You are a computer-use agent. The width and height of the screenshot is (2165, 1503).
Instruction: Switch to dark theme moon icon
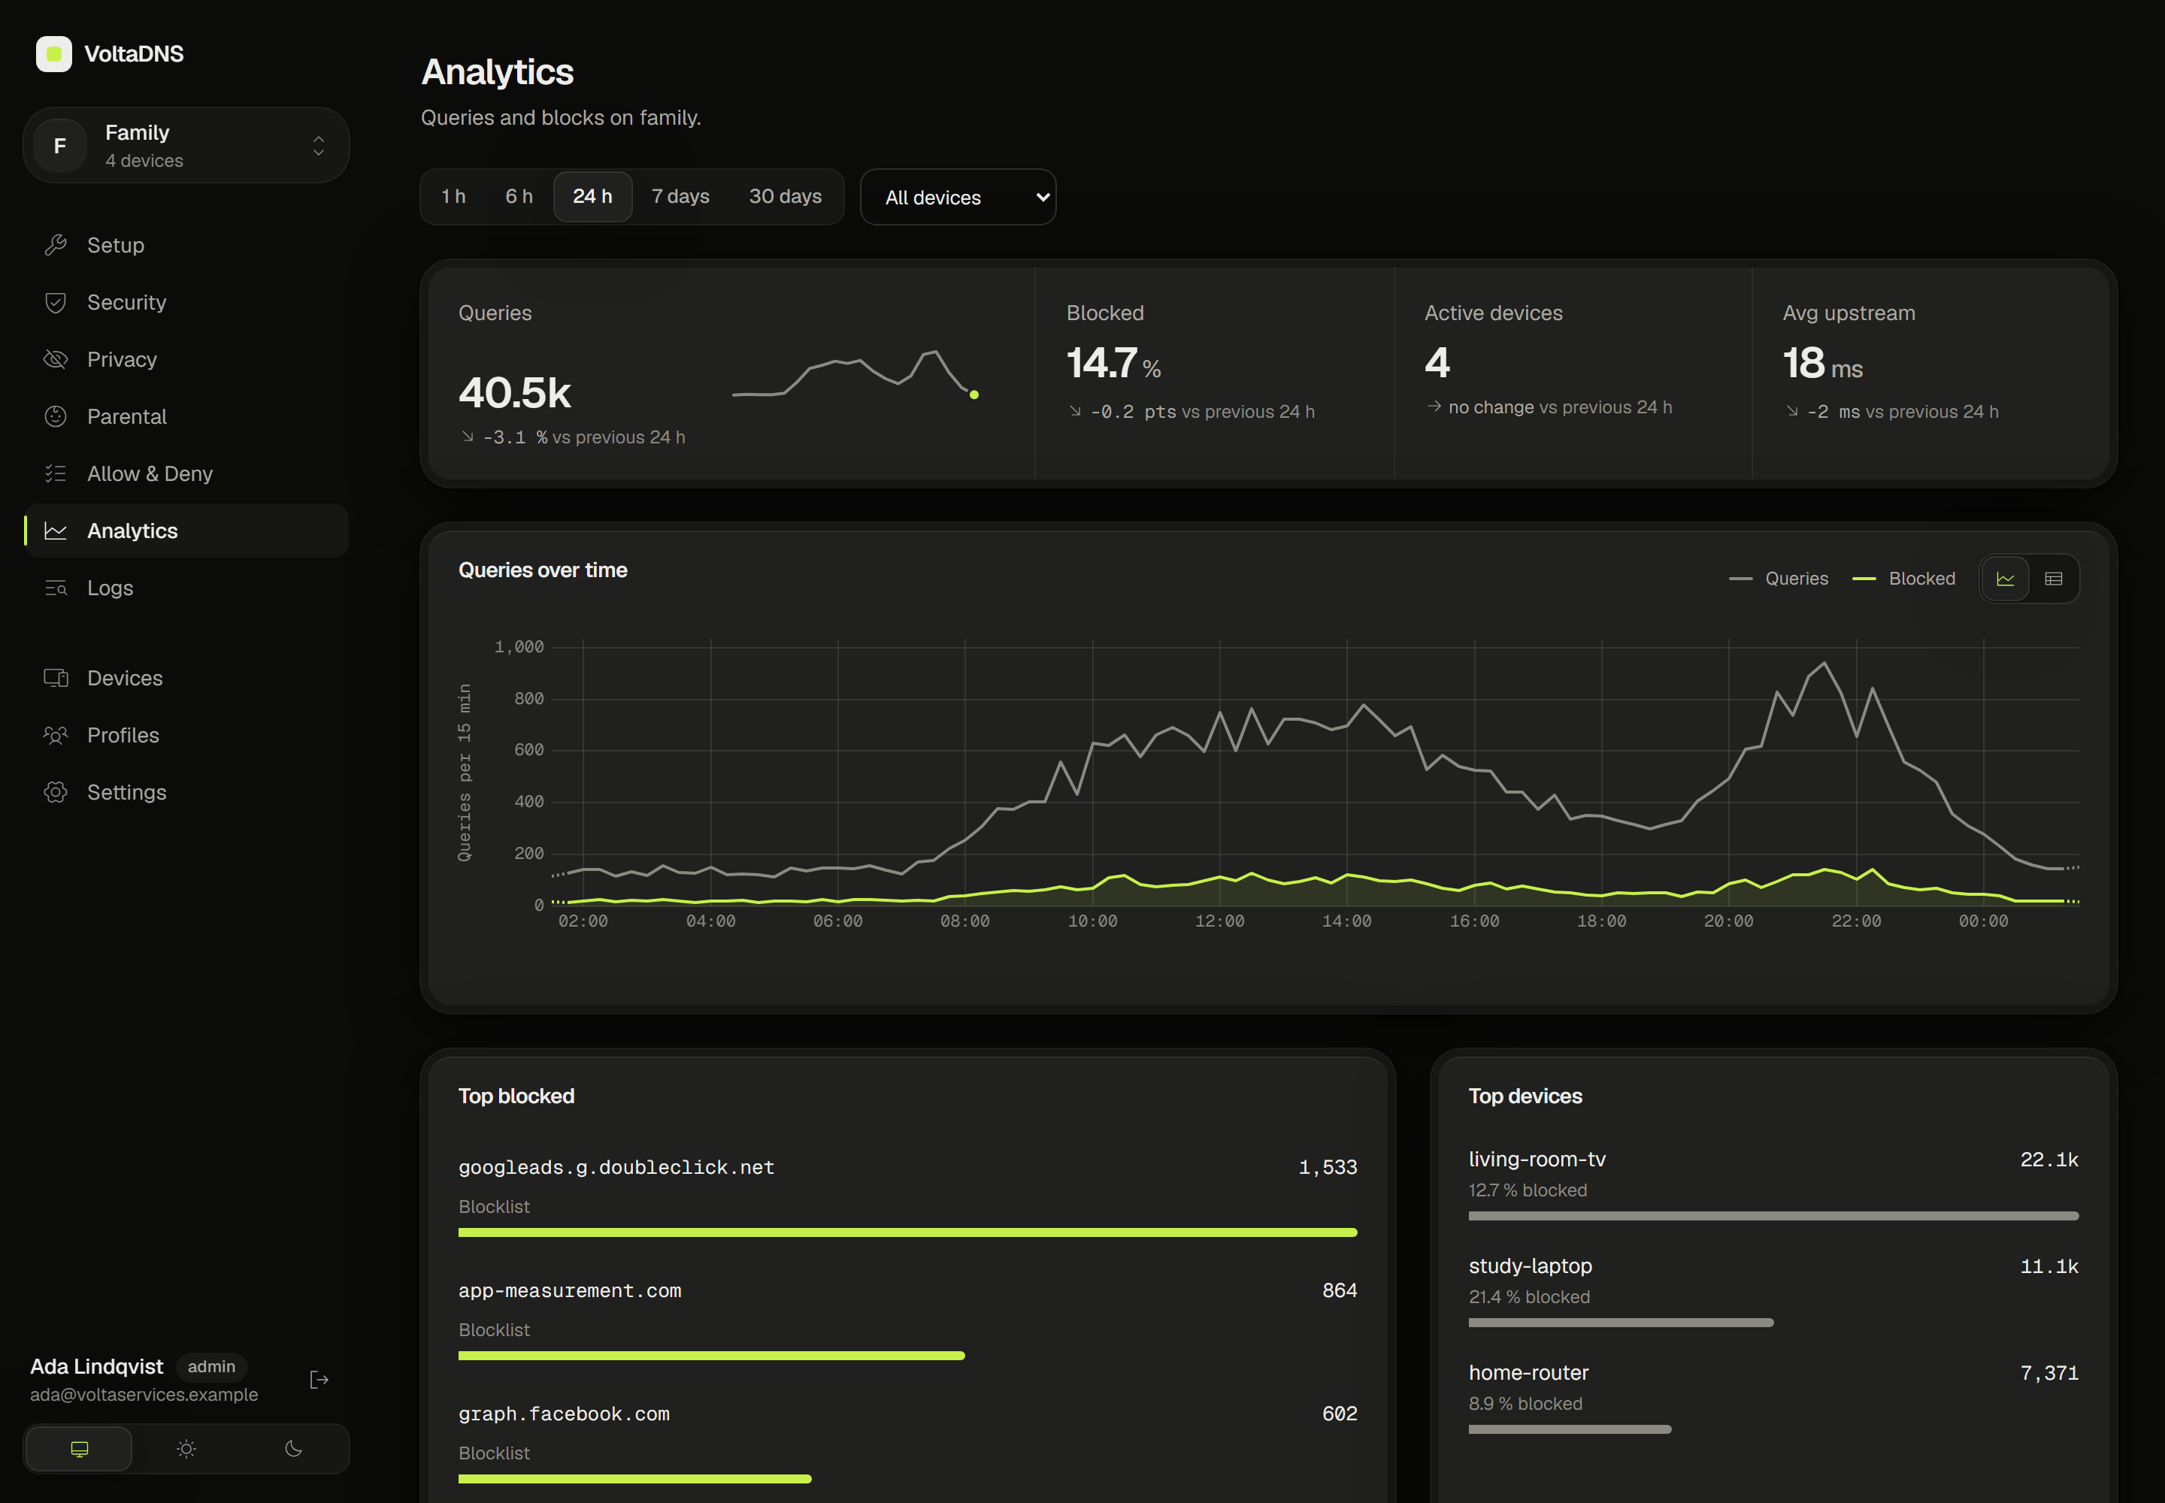tap(294, 1448)
